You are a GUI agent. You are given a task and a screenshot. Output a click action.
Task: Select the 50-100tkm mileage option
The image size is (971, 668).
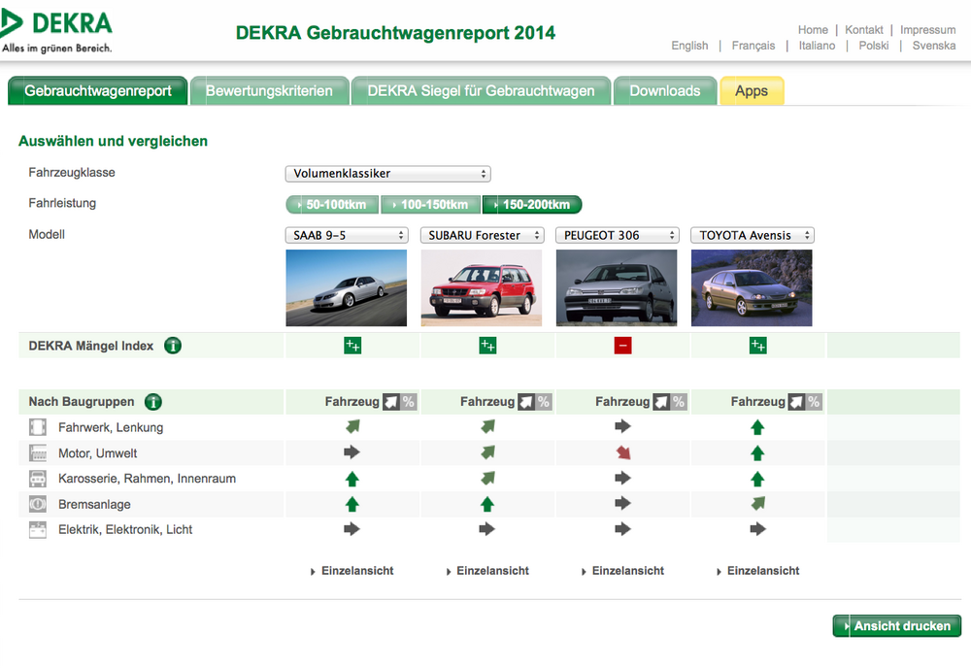pyautogui.click(x=332, y=204)
